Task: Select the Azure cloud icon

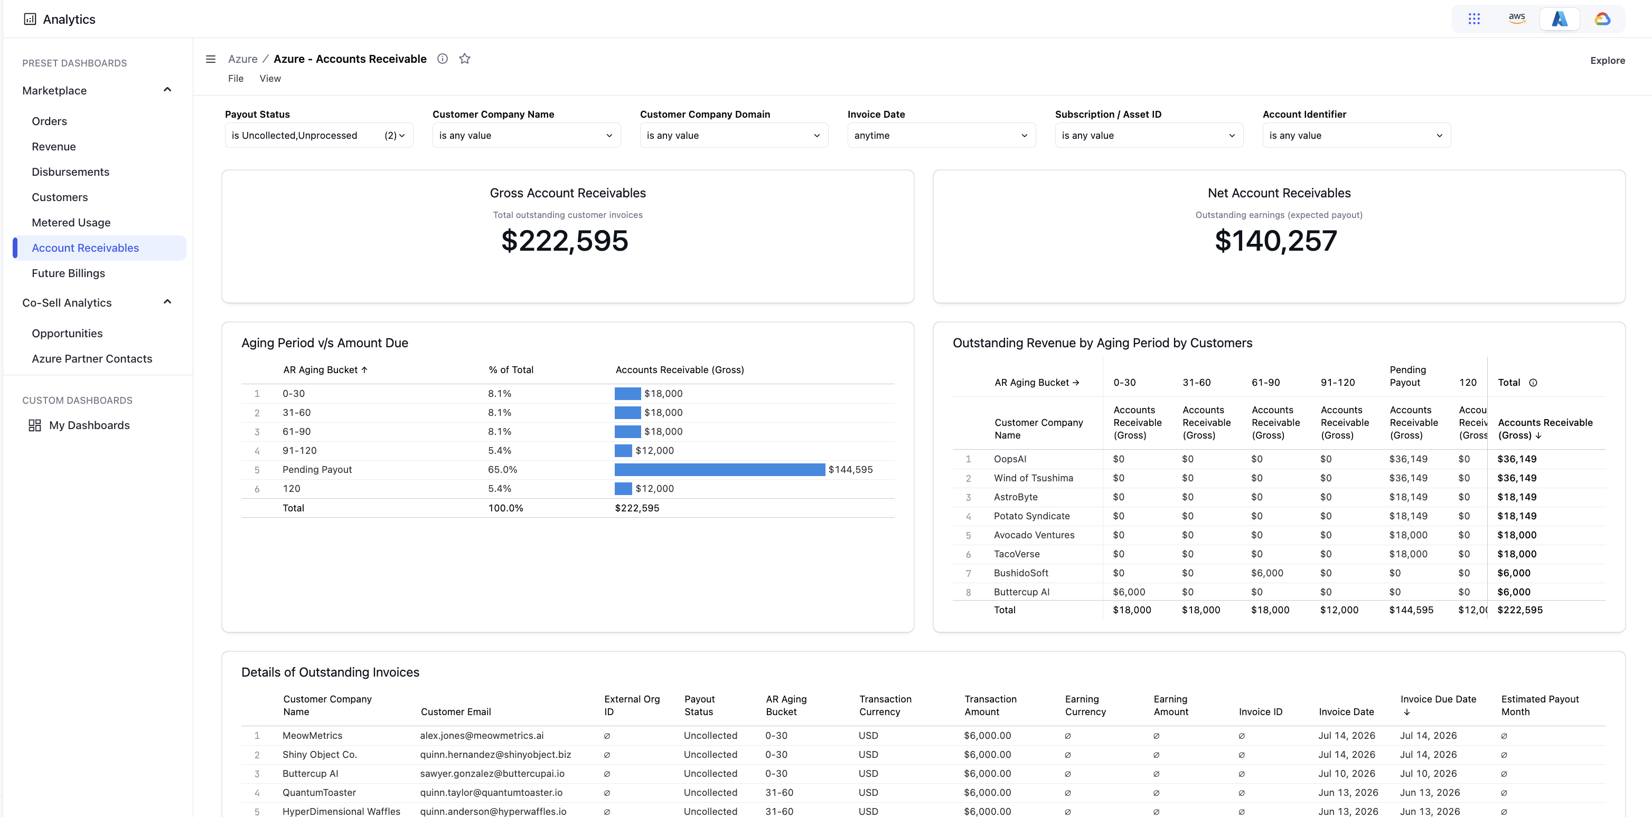Action: (x=1560, y=19)
